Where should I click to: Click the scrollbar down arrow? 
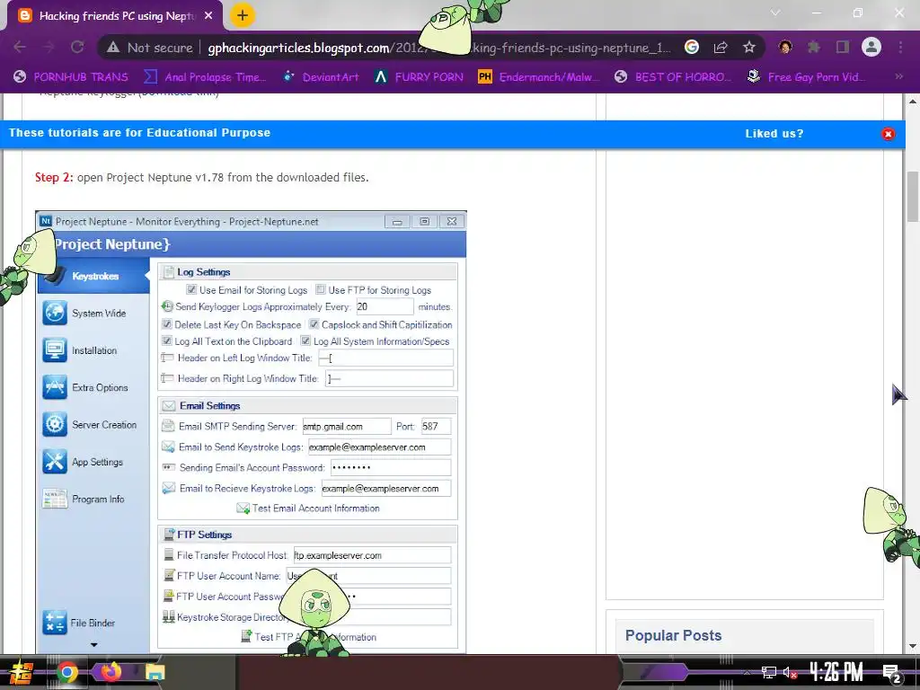tap(913, 647)
